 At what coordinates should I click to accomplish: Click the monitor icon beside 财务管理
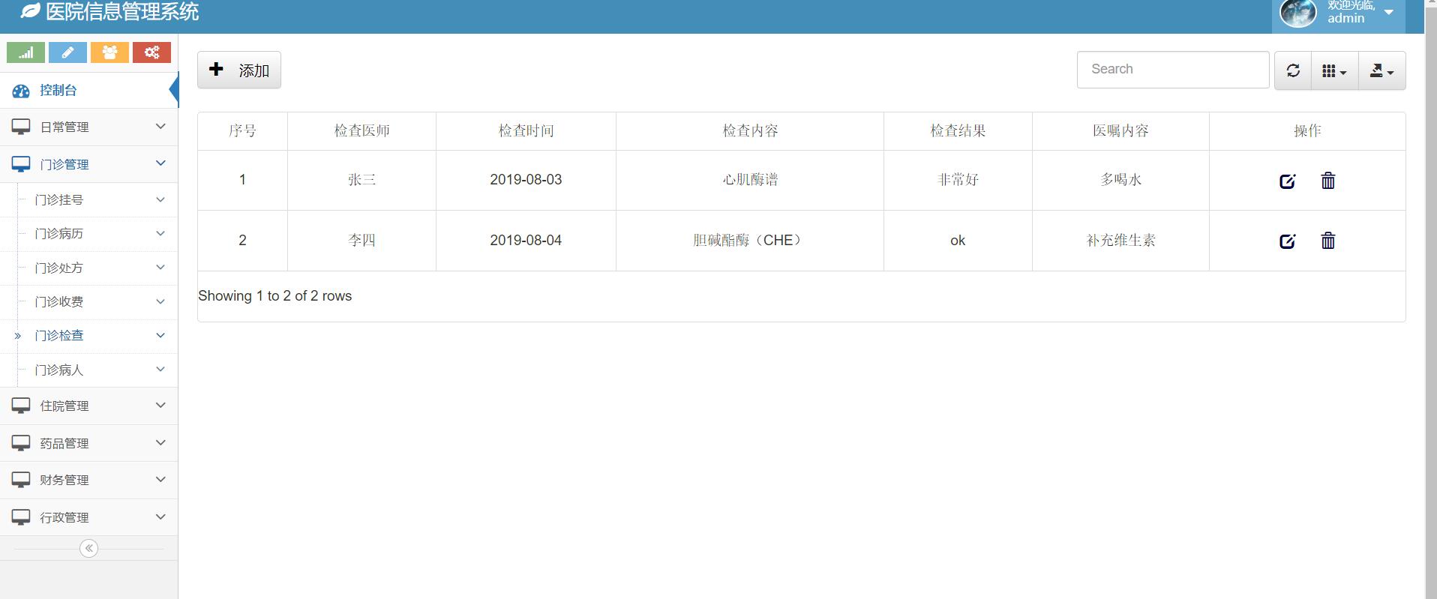click(21, 480)
